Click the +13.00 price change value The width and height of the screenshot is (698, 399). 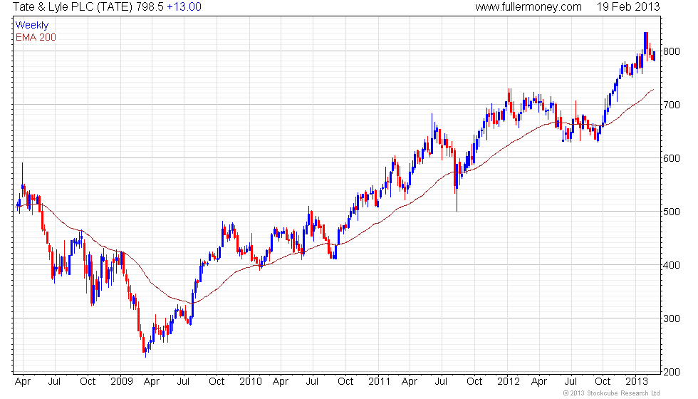pos(184,6)
